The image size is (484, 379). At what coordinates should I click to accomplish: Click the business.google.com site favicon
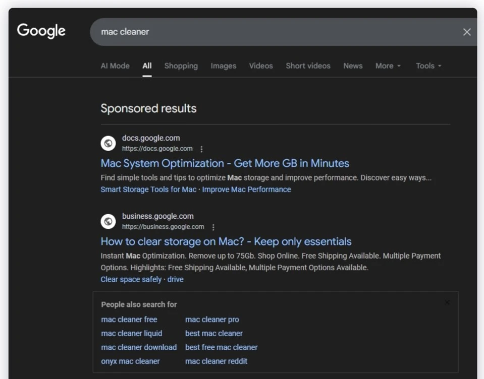tap(108, 221)
